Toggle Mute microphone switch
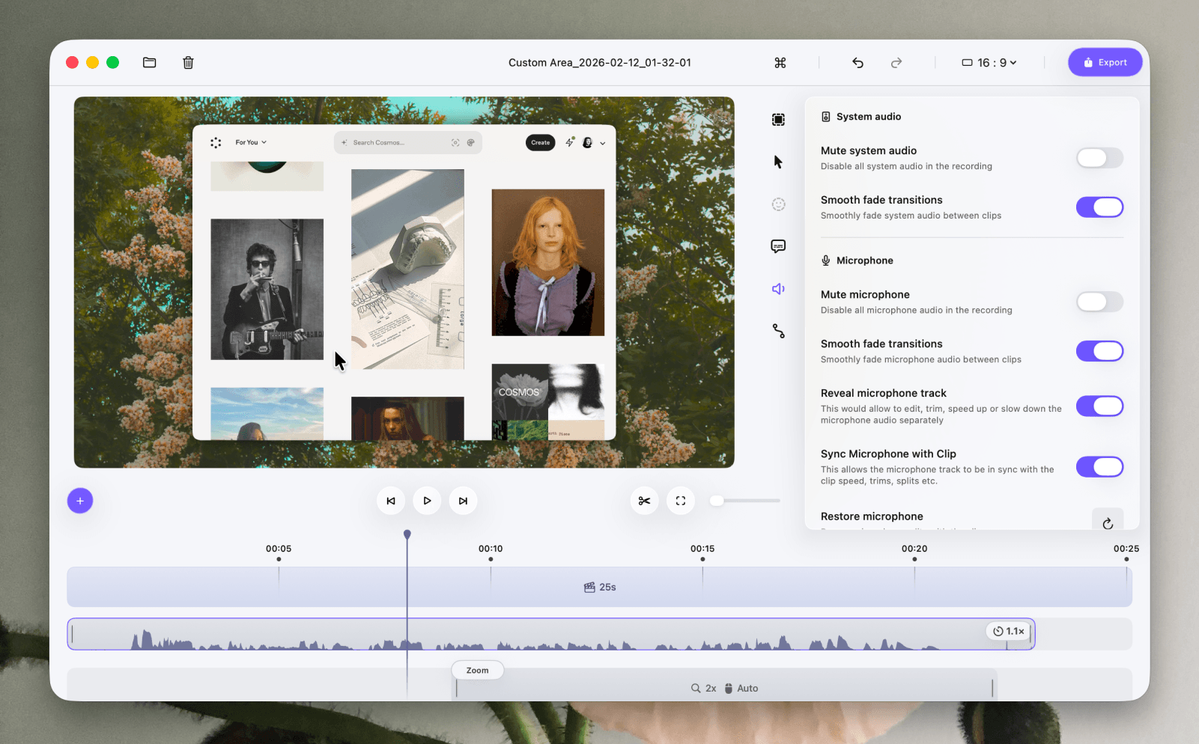Screen dimensions: 1199x744 tap(1099, 302)
